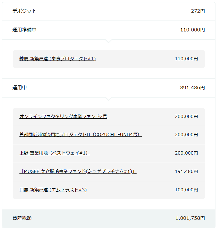Click the 110,000円 amount for 練馬 fund
The width and height of the screenshot is (217, 229).
[x=186, y=59]
